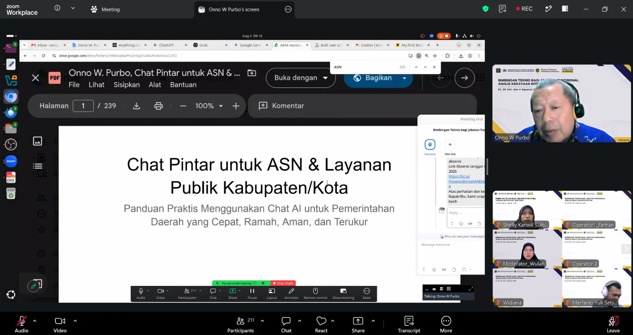Open the Transcript panel
The image size is (633, 335).
click(409, 324)
